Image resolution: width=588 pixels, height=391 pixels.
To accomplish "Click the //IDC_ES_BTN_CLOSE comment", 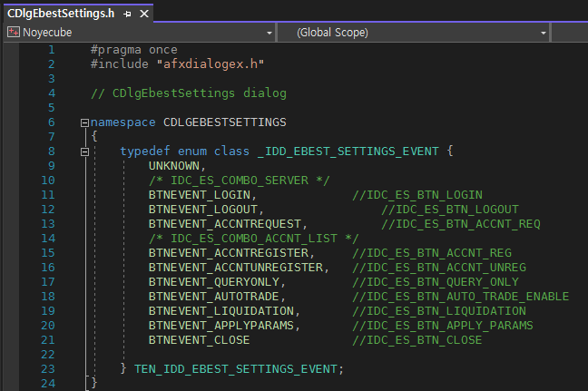I will [417, 340].
